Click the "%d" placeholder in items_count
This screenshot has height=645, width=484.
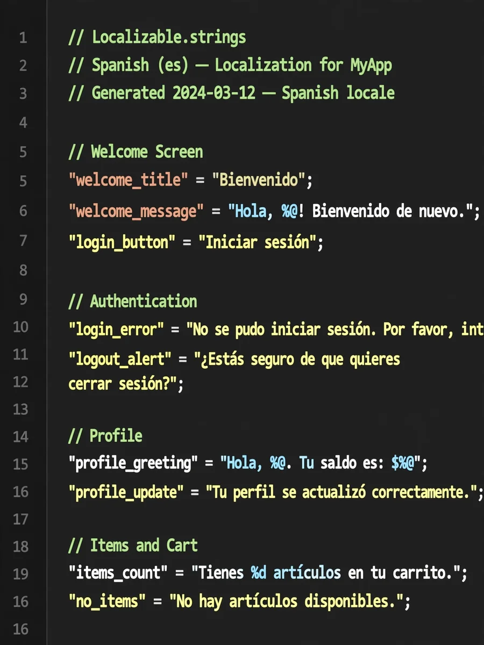coord(259,573)
